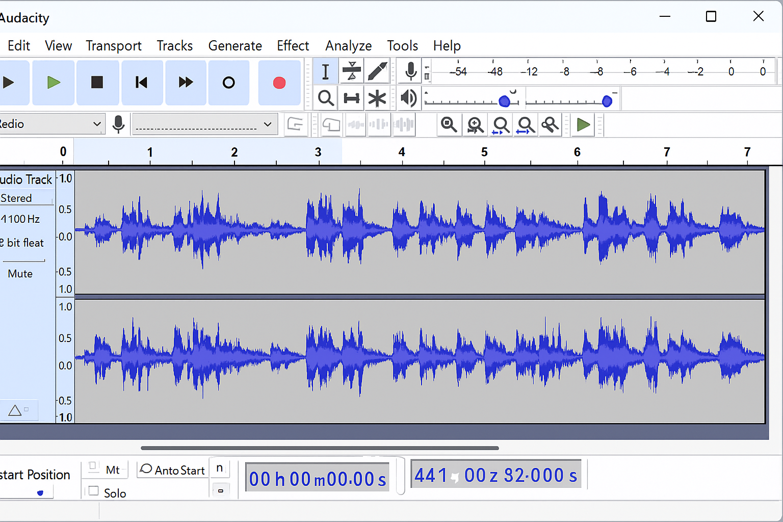Adjust the playback volume slider

pos(505,101)
